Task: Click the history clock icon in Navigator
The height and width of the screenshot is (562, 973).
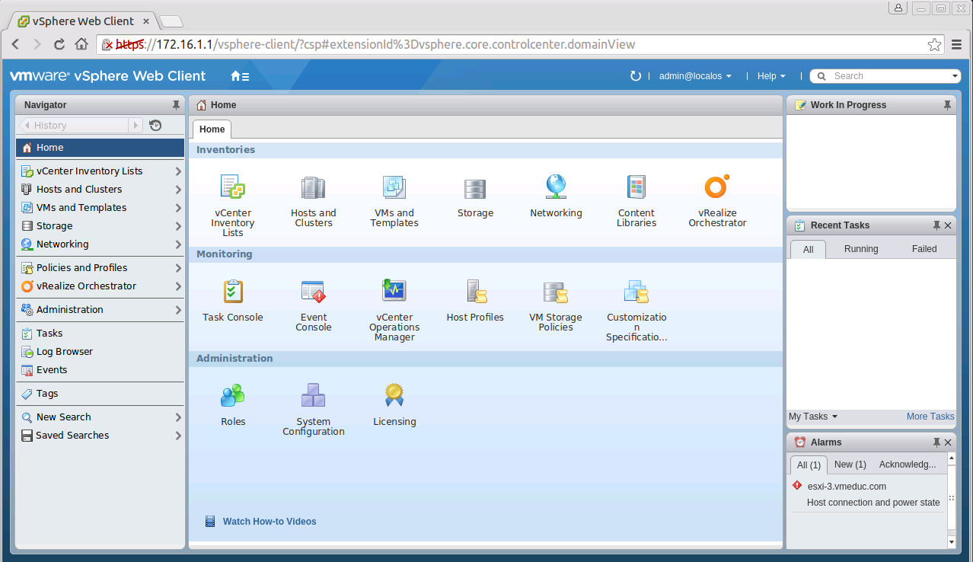Action: point(155,126)
